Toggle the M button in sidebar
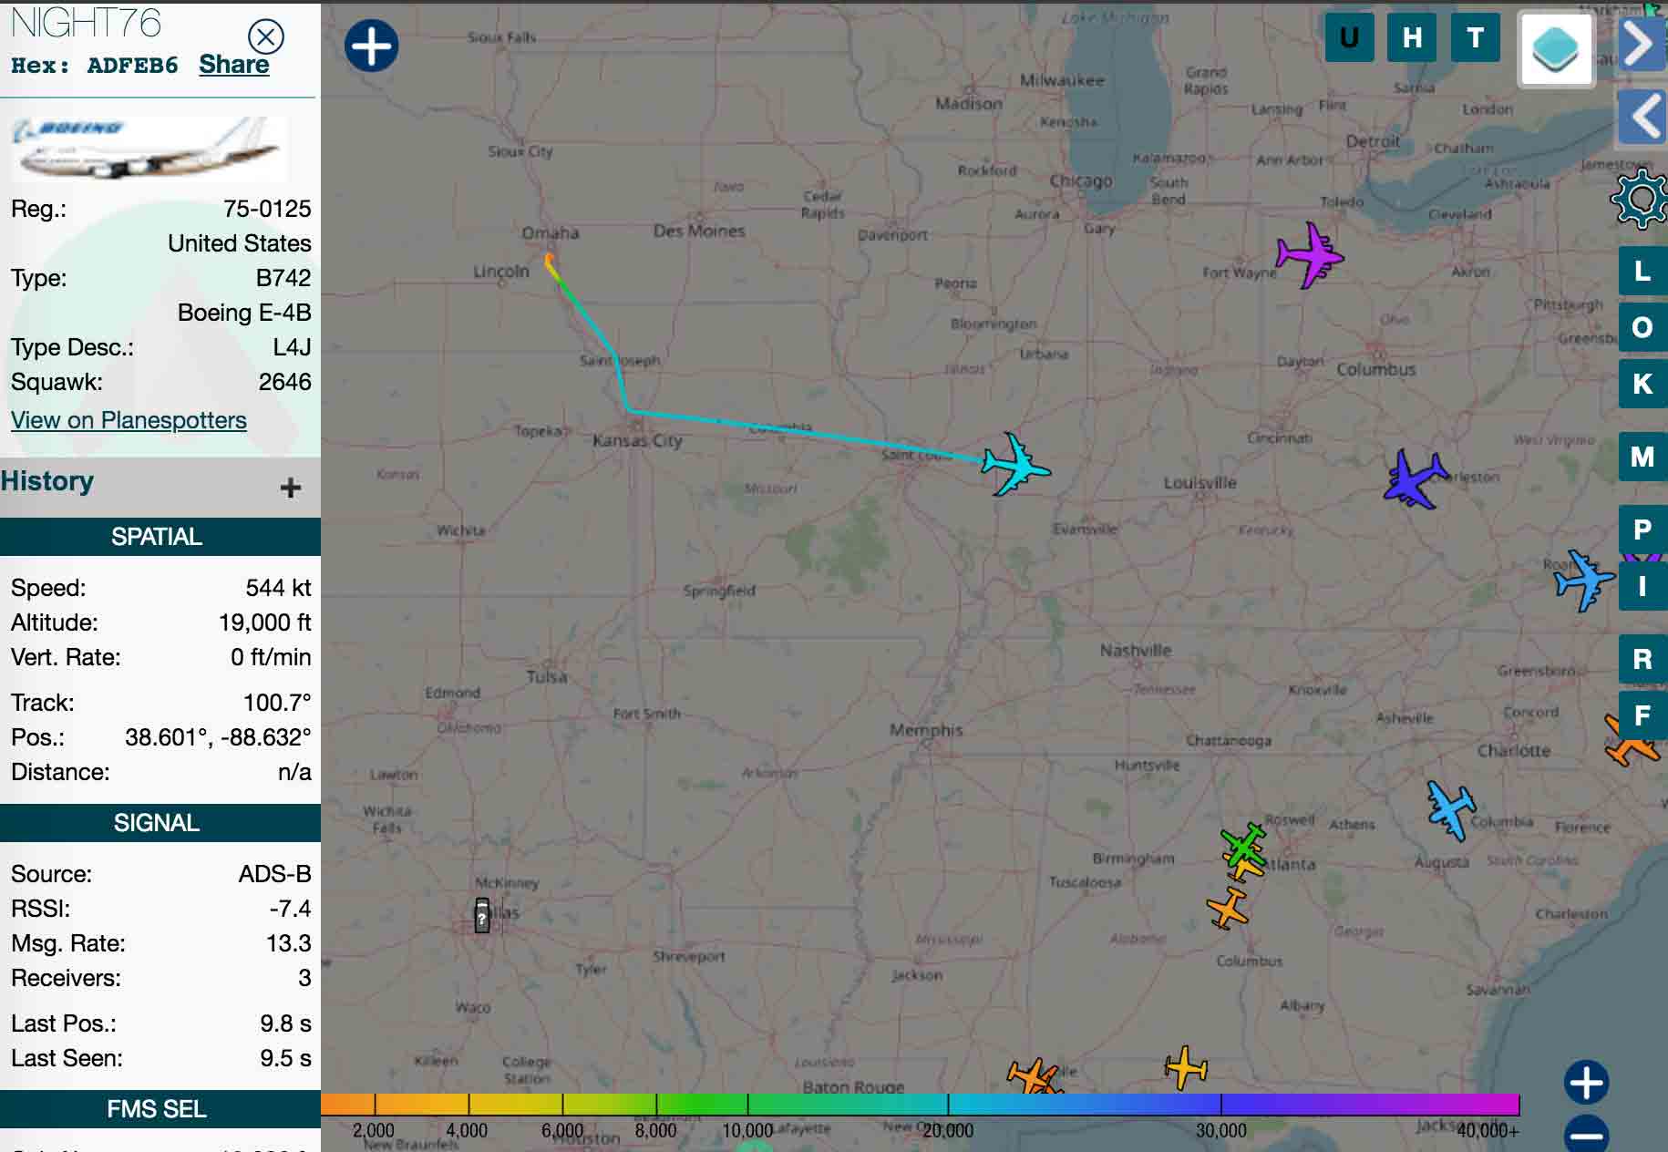 [1642, 457]
